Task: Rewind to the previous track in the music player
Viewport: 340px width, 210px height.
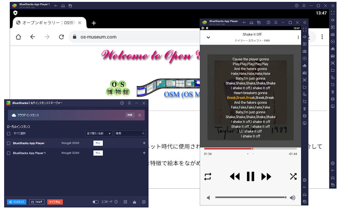Action: (x=235, y=177)
